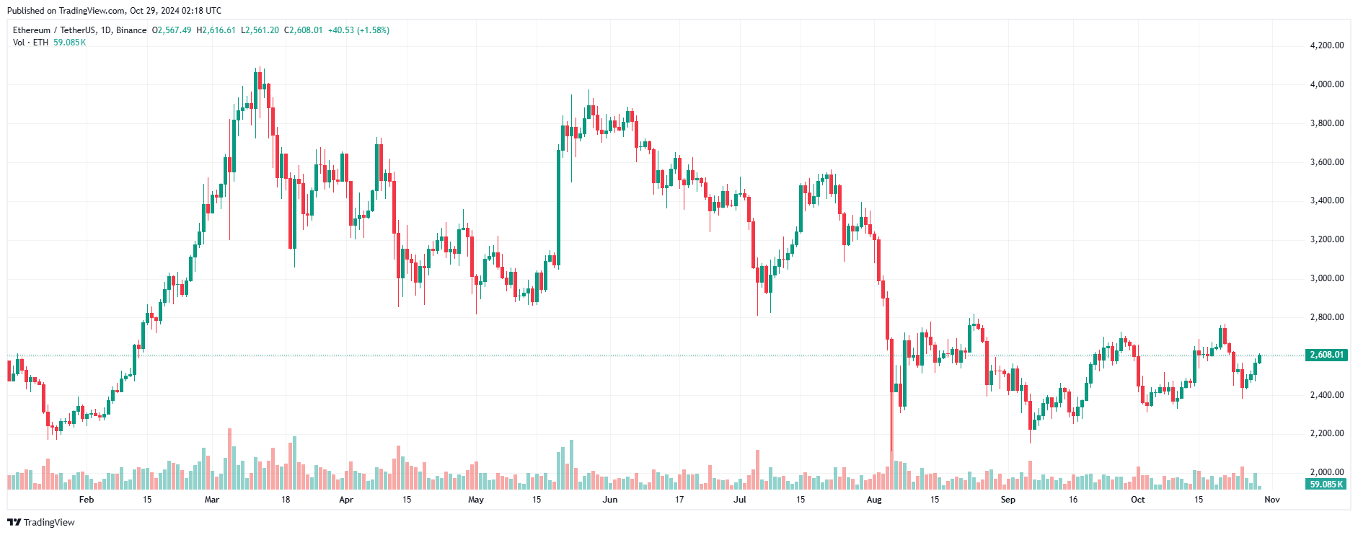Viewport: 1358px width, 535px height.
Task: Click the 4,200.00 price axis label
Action: [1326, 45]
